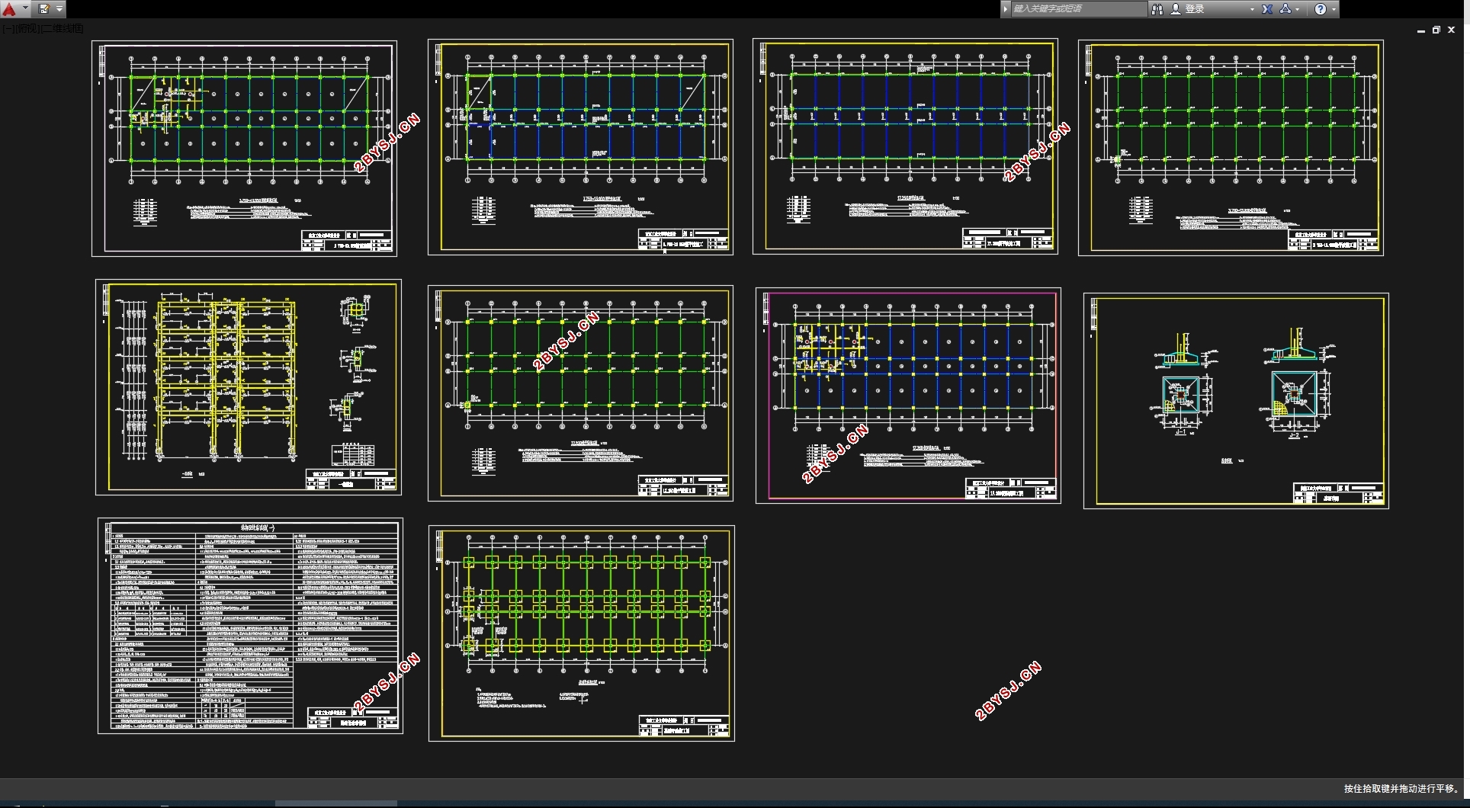Screen dimensions: 1470x808
Task: Expand the stay-connected dropdown arrow
Action: (1298, 9)
